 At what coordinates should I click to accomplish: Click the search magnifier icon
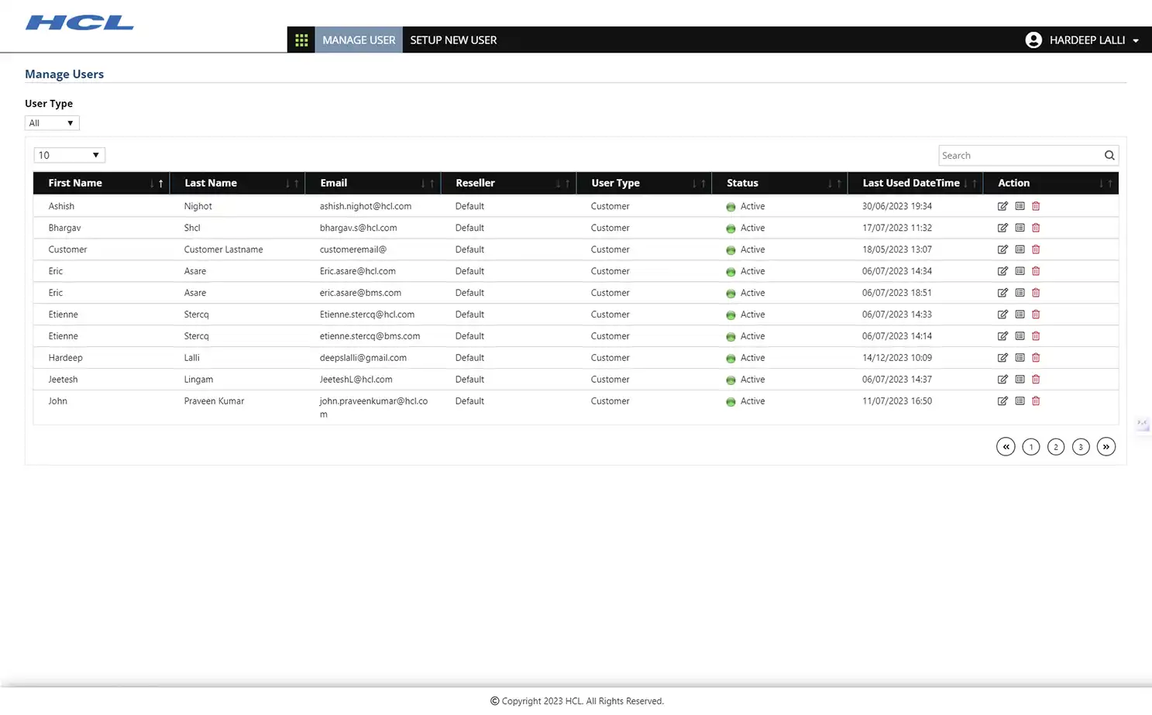point(1109,155)
